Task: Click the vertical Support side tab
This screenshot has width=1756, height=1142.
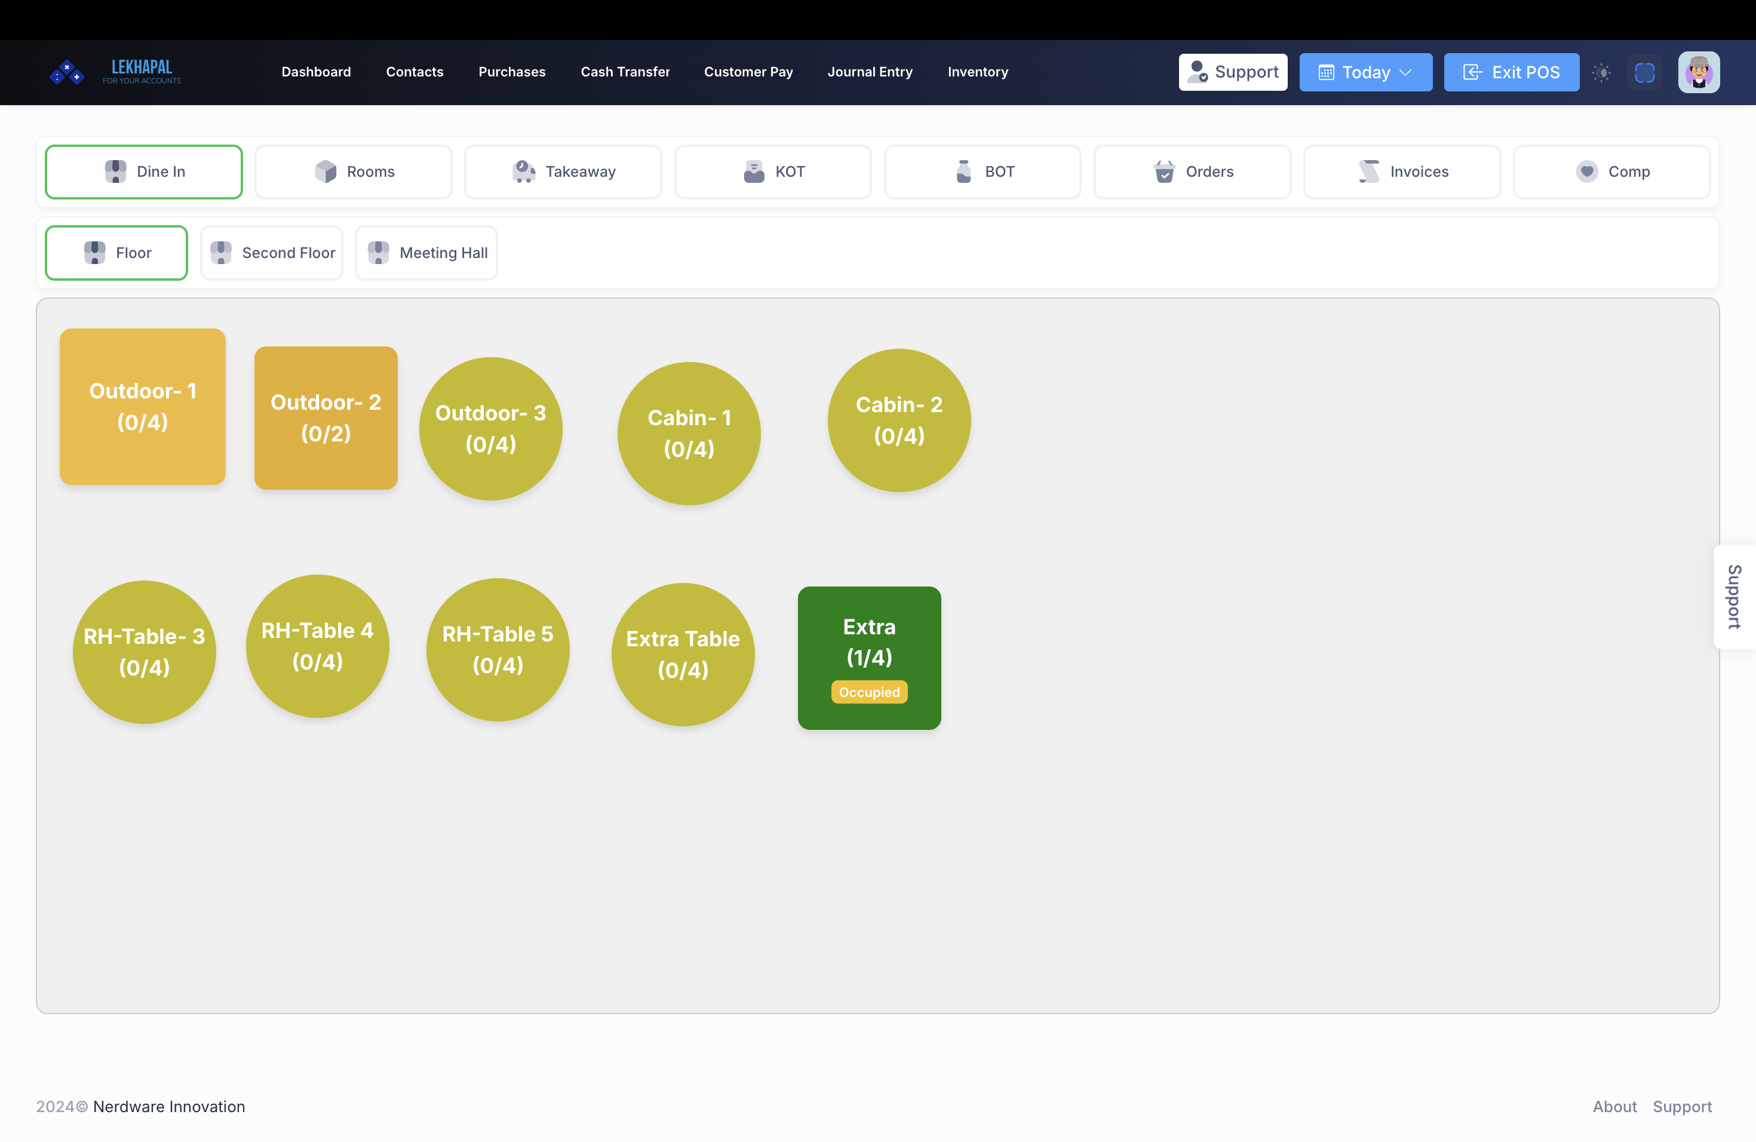Action: pyautogui.click(x=1734, y=597)
